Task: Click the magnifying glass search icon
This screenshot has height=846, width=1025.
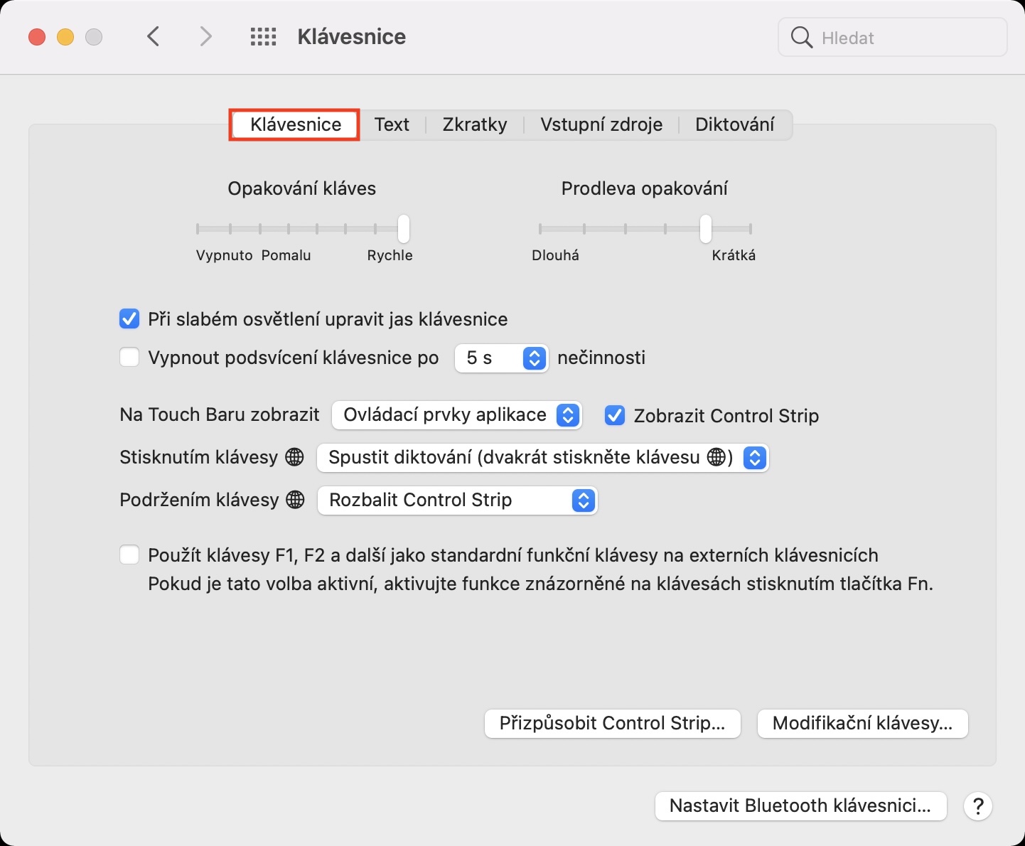Action: [801, 37]
